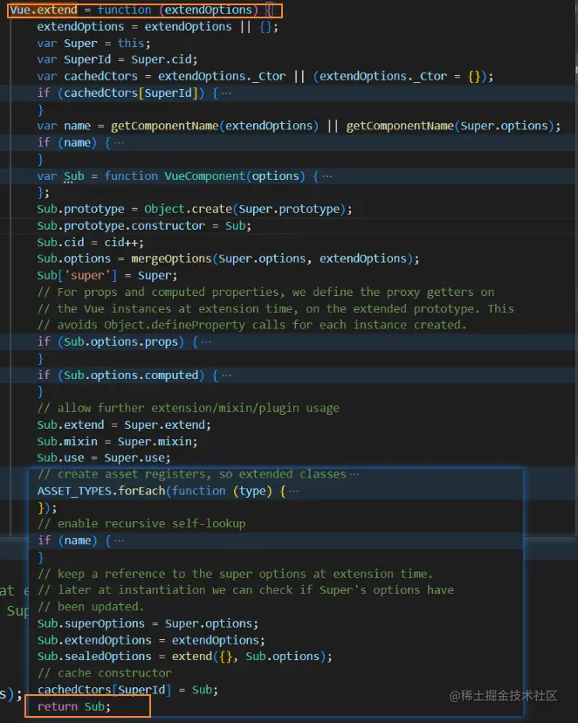Click 'Sub.prototype = Object.create(Super.prototype);'
Screen dimensions: 578x723
[195, 210]
